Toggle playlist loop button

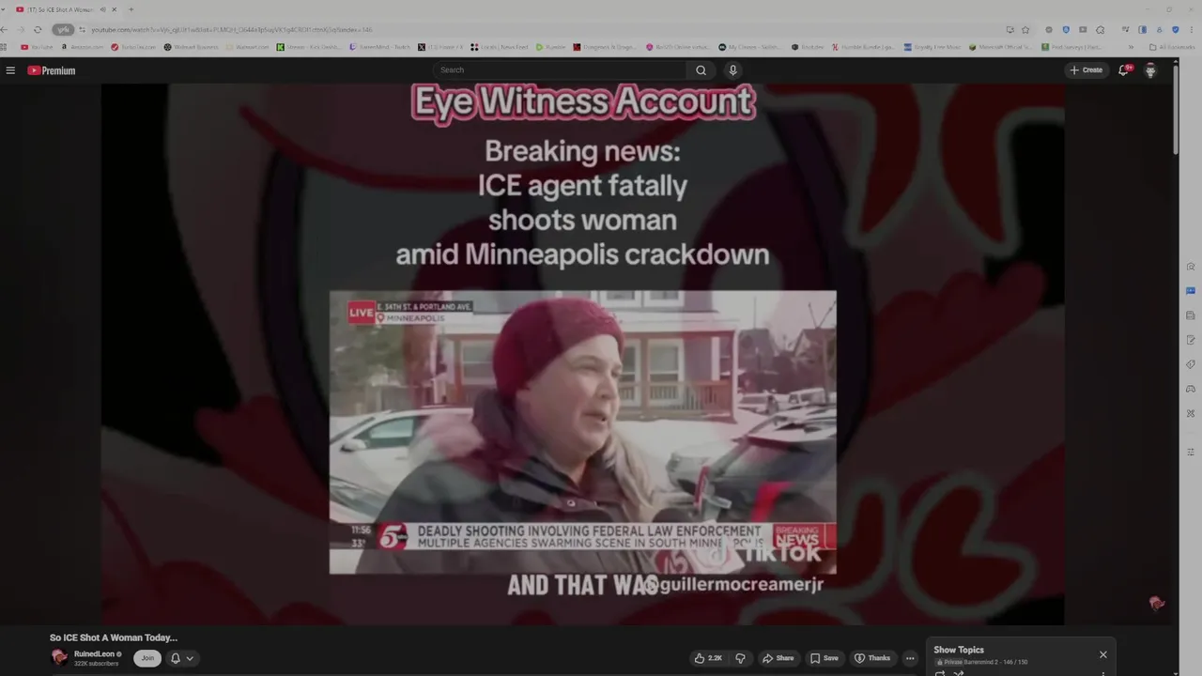(x=940, y=673)
